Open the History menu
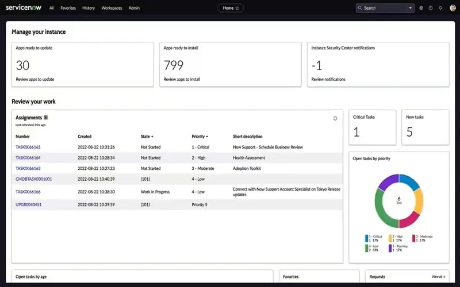 click(89, 8)
